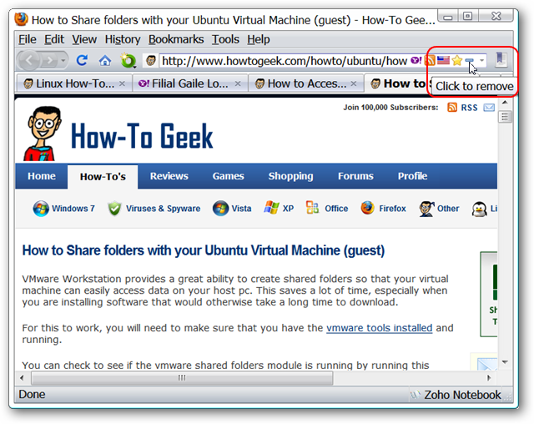
Task: Click the 'Done' status bar text
Action: point(32,395)
